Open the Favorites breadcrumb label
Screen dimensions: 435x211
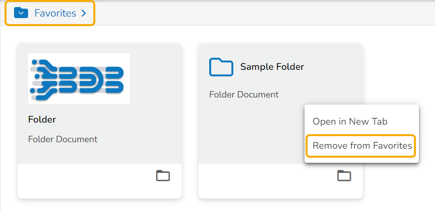pos(55,14)
